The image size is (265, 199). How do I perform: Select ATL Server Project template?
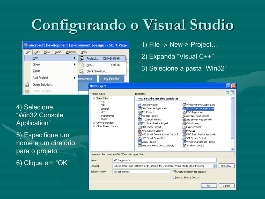[x=150, y=120]
